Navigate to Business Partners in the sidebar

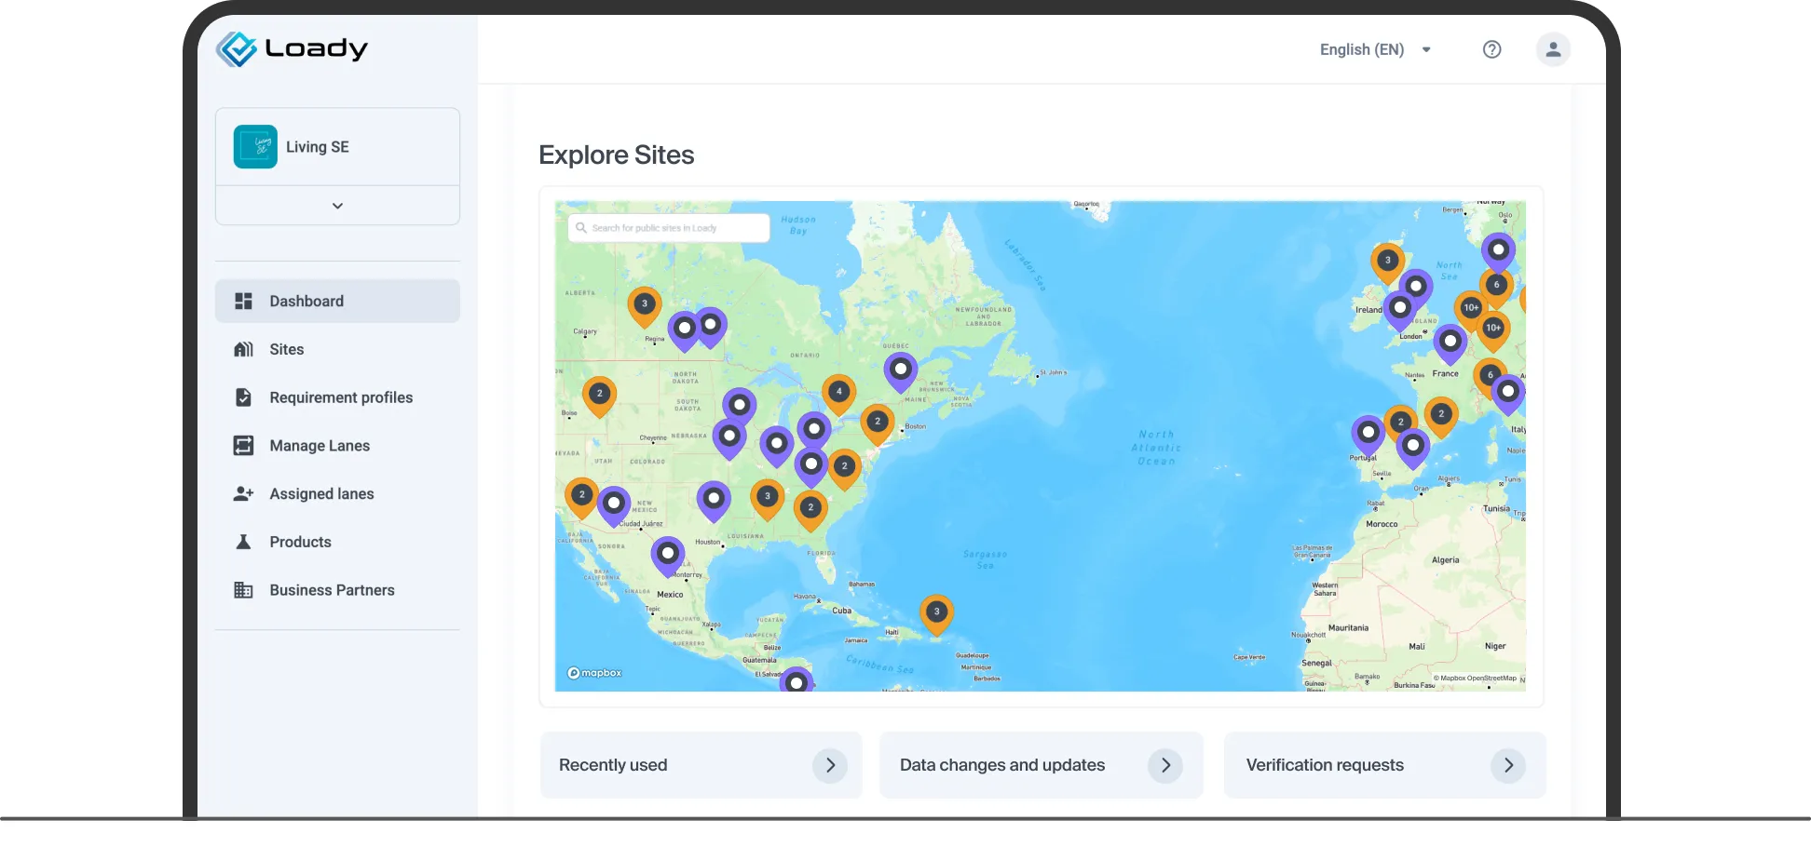332,589
